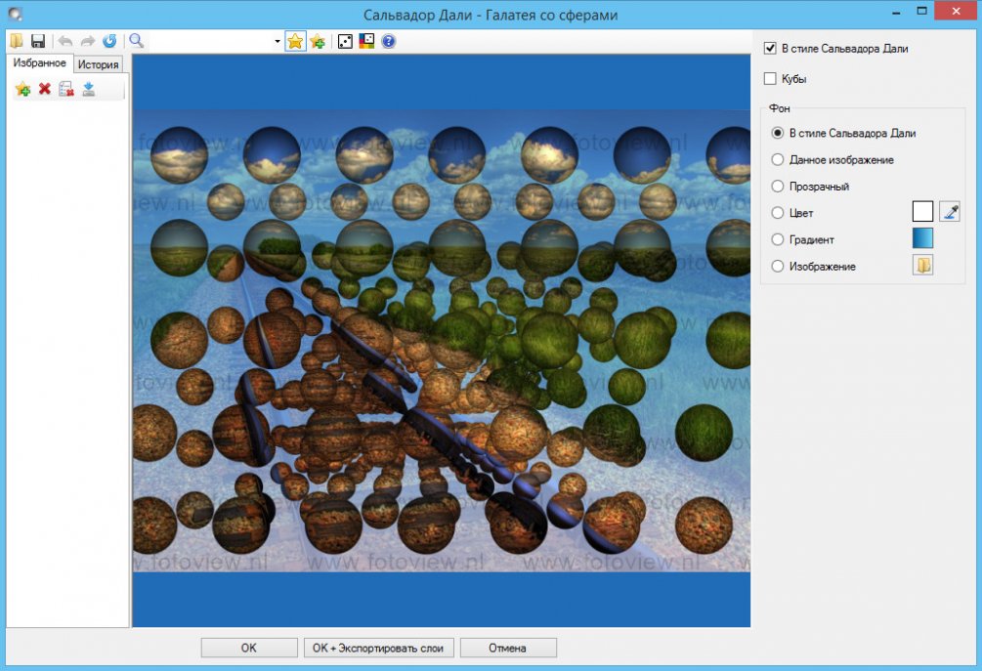Redo with the right arrow icon
Viewport: 982px width, 671px height.
(x=88, y=41)
